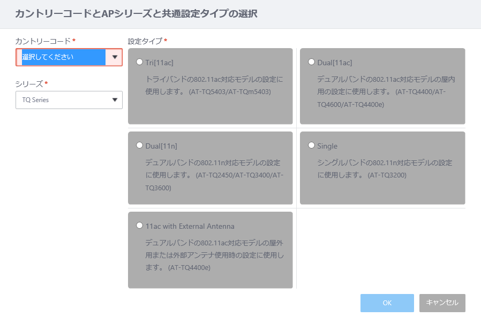Screen dimensions: 481x325
Task: Click the highlighted 選択してください text
Action: 48,57
